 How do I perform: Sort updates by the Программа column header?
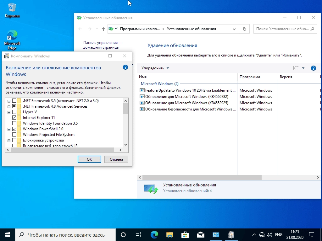(x=258, y=77)
